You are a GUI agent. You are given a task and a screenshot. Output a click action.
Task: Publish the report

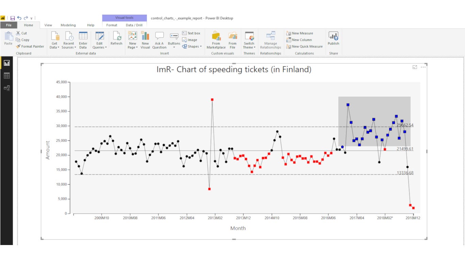(334, 40)
